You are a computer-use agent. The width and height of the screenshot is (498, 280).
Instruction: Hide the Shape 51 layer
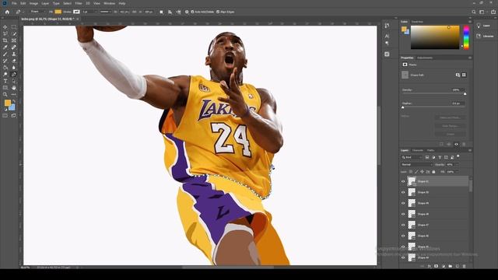[x=403, y=181]
